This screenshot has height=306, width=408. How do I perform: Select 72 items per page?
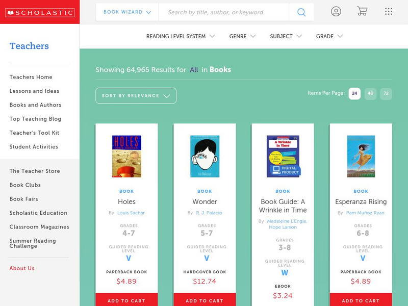(386, 93)
